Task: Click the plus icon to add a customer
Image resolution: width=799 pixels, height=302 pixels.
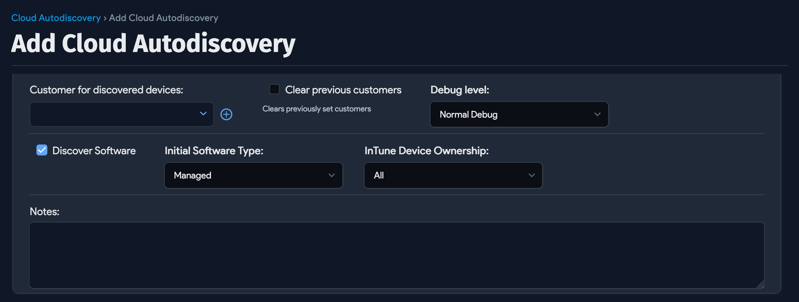Action: [226, 114]
